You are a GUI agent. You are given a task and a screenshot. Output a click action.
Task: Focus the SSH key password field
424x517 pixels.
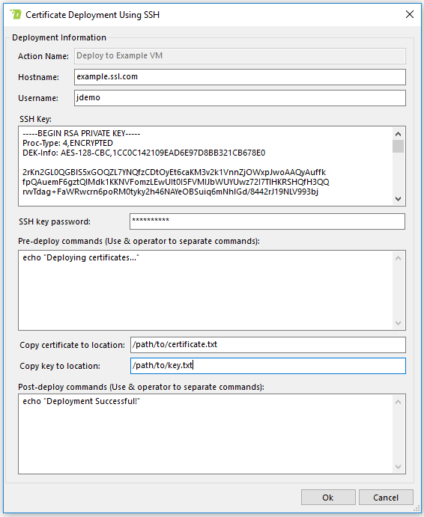pyautogui.click(x=267, y=221)
